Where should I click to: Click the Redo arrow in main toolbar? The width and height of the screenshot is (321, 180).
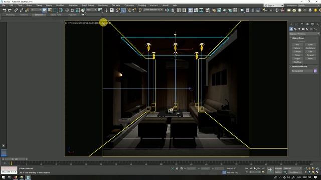pyautogui.click(x=10, y=10)
